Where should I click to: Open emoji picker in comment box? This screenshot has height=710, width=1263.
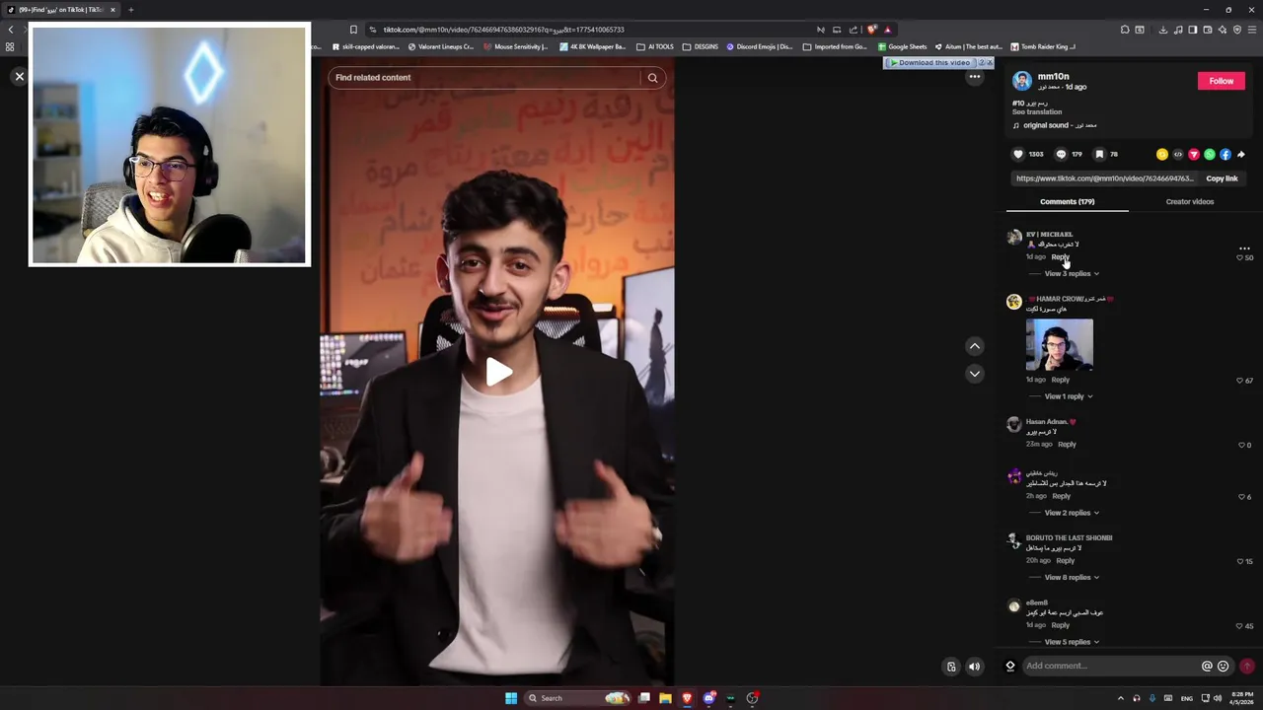pyautogui.click(x=1224, y=667)
